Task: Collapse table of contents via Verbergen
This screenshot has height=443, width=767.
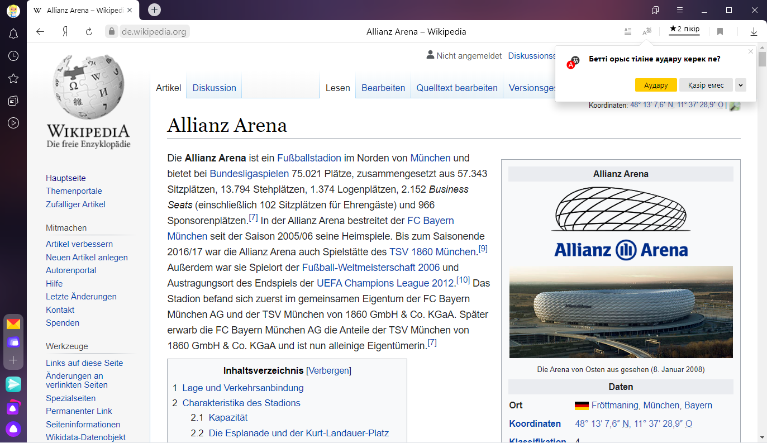Action: coord(328,370)
